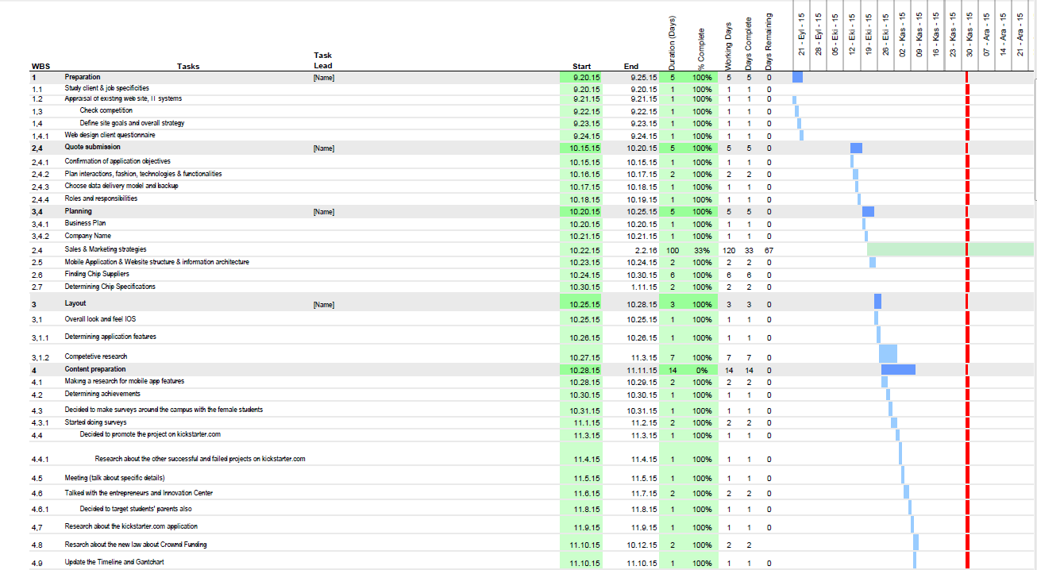Click the "Tasks" column header
Image resolution: width=1037 pixels, height=570 pixels.
click(188, 67)
